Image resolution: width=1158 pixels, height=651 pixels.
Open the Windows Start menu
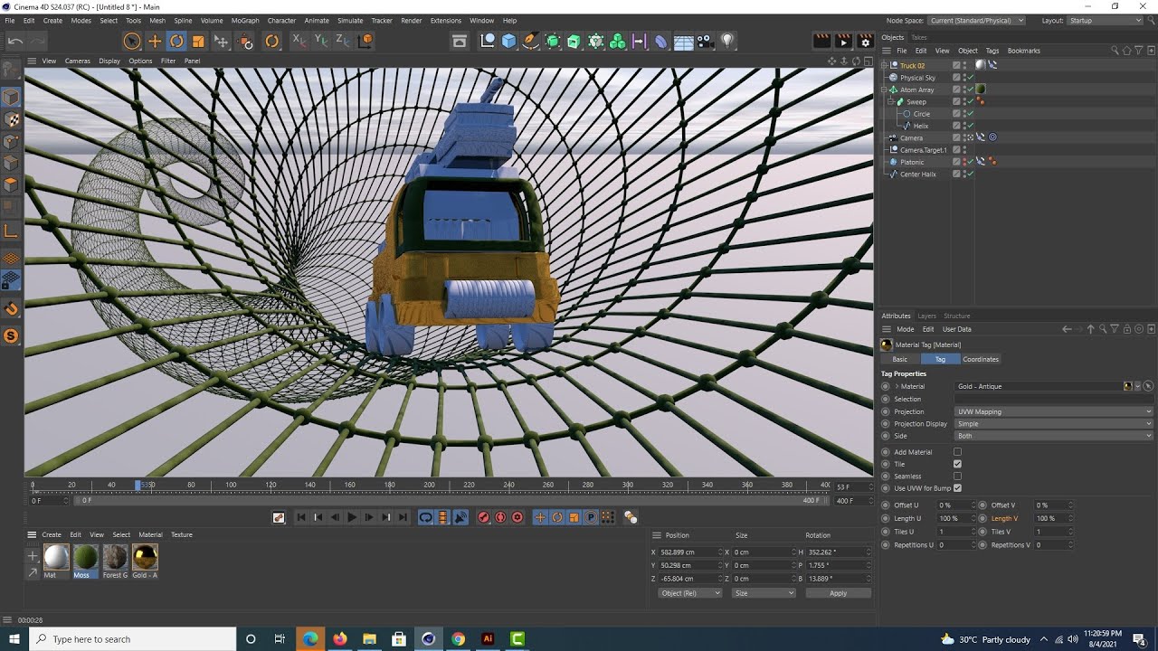tap(14, 639)
